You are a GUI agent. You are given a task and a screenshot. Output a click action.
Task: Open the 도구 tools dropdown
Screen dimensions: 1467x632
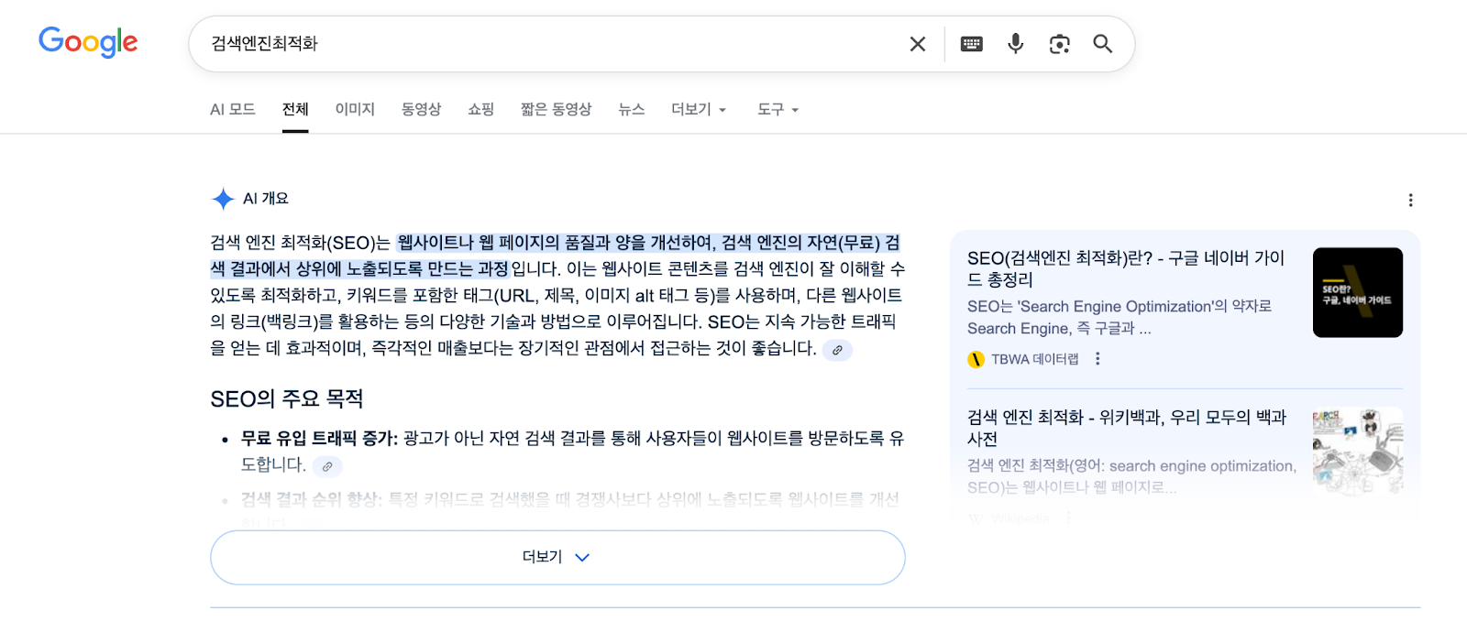point(778,110)
